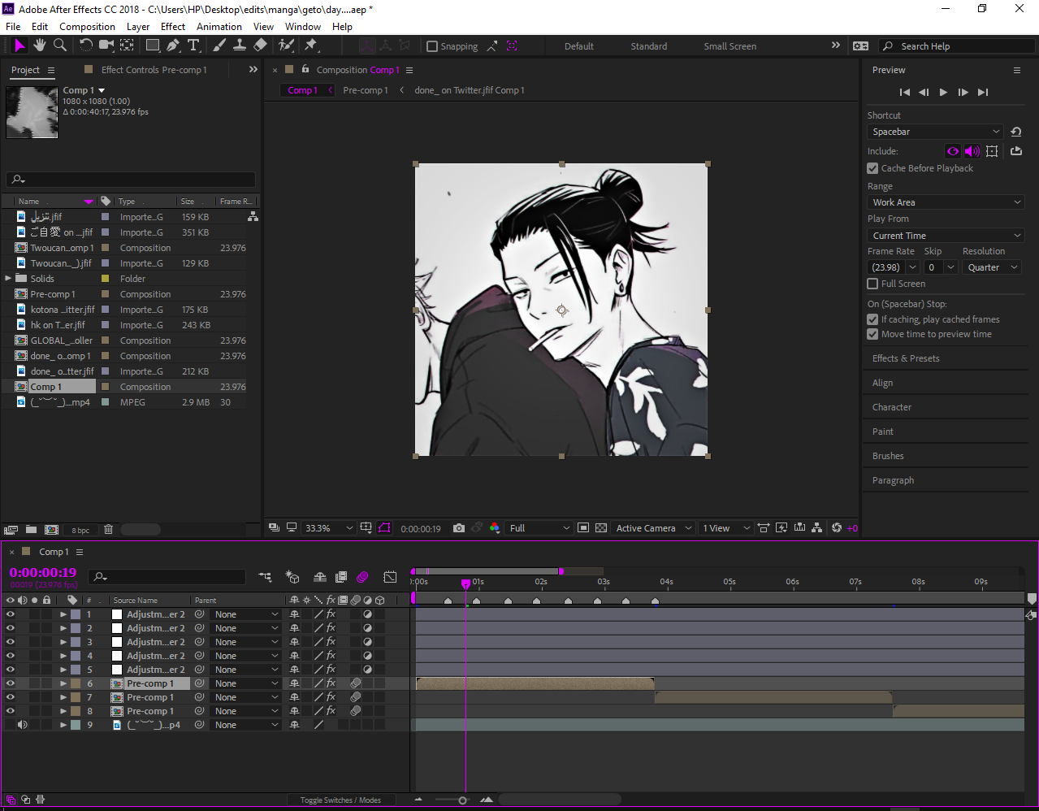Create a new folder in Project panel
This screenshot has width=1039, height=811.
pyautogui.click(x=31, y=530)
